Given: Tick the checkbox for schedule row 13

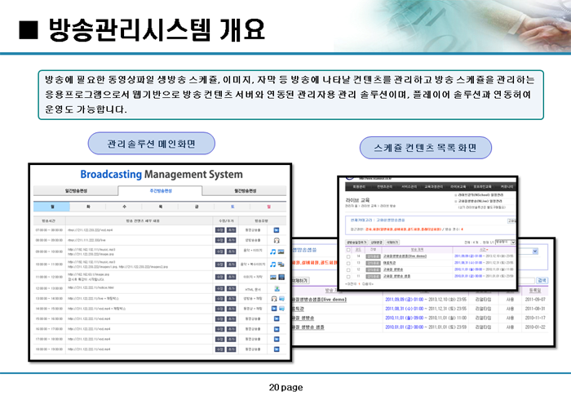Looking at the screenshot, I should click(348, 263).
